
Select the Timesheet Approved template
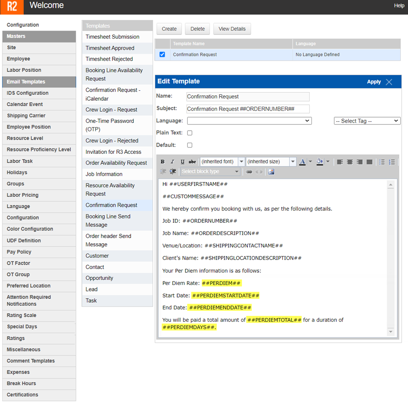coord(110,48)
